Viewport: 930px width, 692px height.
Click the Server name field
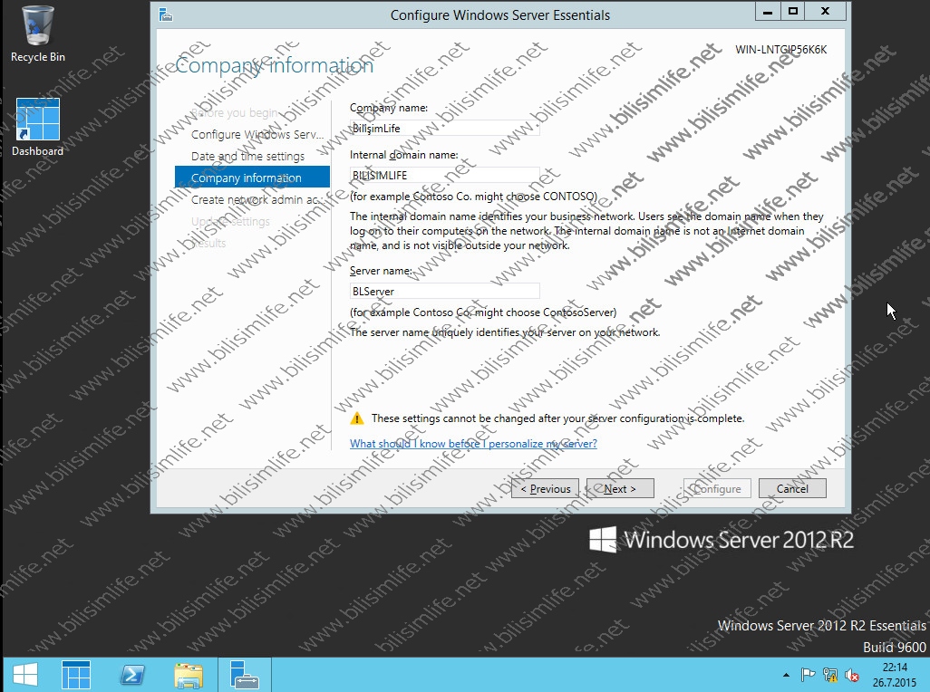[445, 291]
